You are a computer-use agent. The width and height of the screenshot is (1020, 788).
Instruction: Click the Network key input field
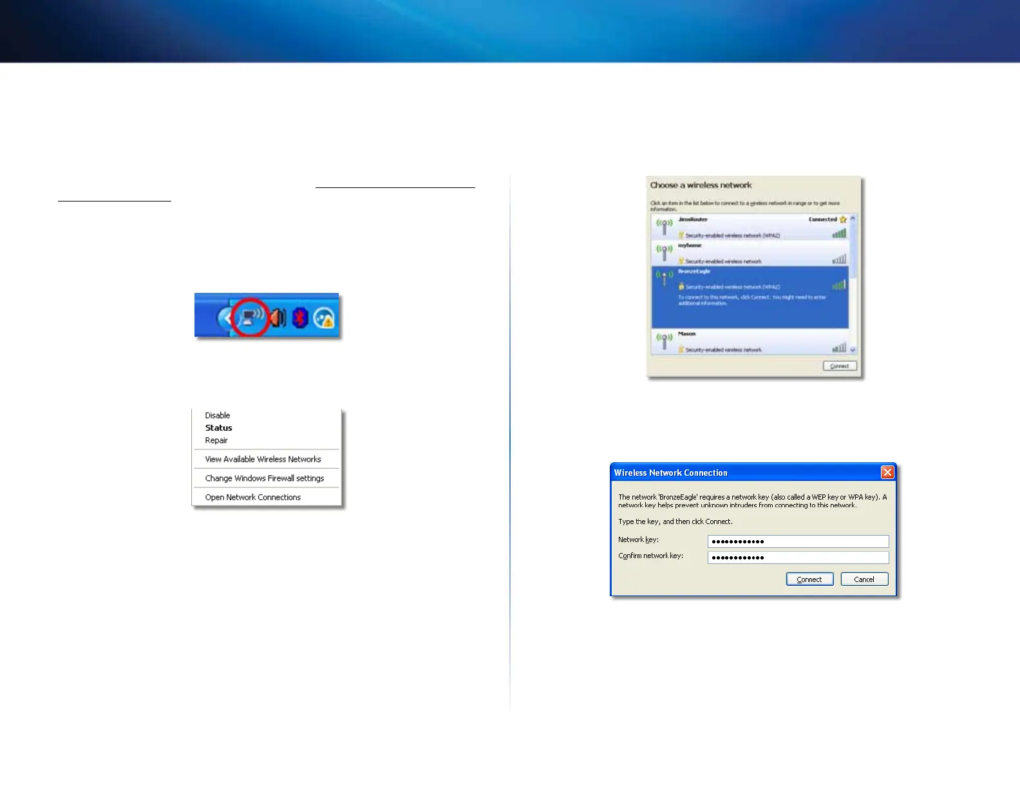(x=798, y=541)
